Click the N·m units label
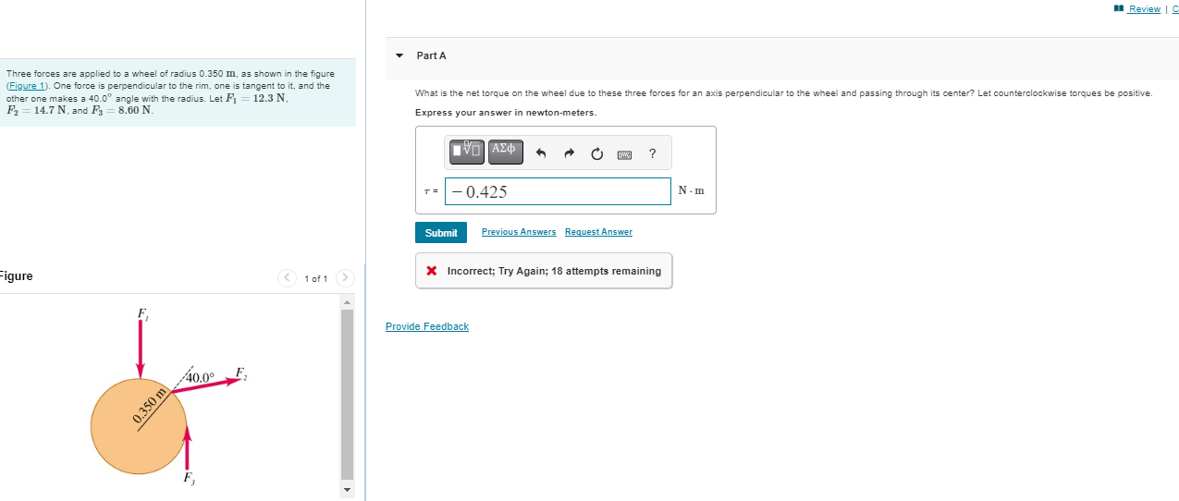 [x=691, y=191]
